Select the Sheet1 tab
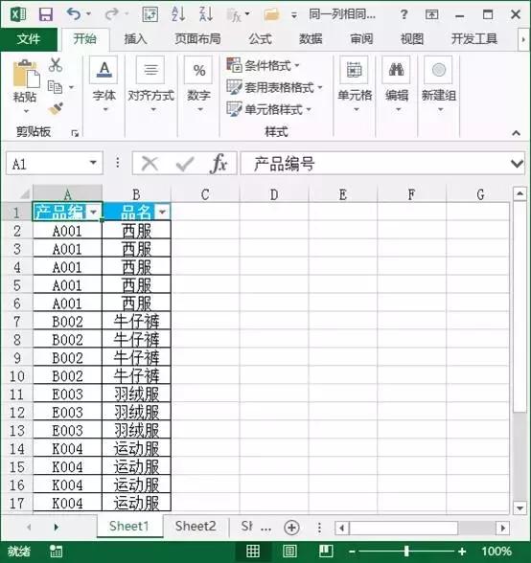 (x=129, y=527)
